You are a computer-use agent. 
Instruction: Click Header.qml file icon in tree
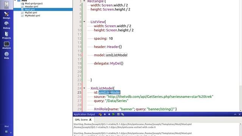(22, 6)
